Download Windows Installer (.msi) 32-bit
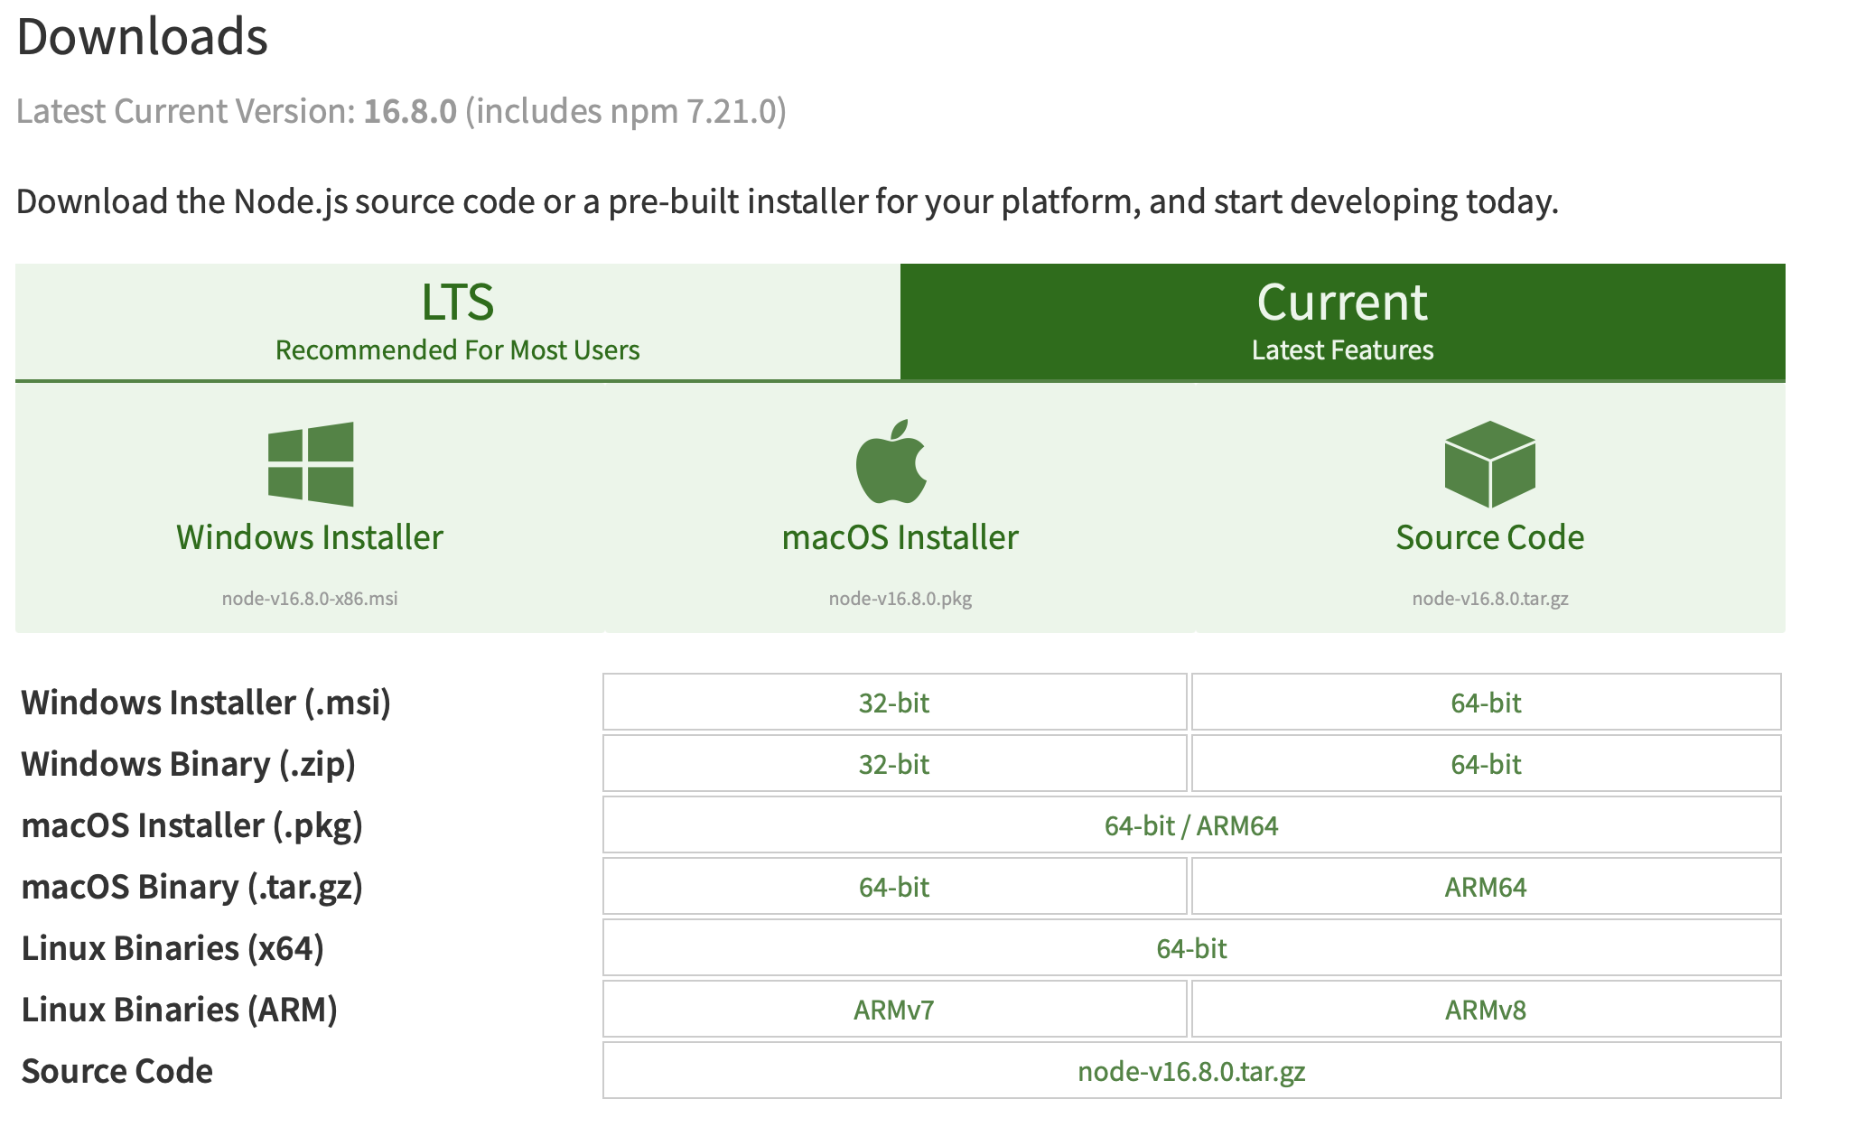 894,702
